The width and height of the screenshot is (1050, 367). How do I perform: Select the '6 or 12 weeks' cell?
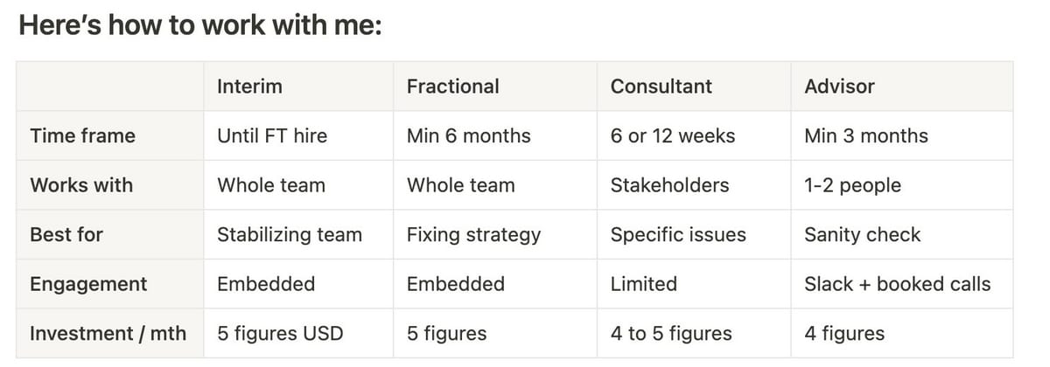672,136
